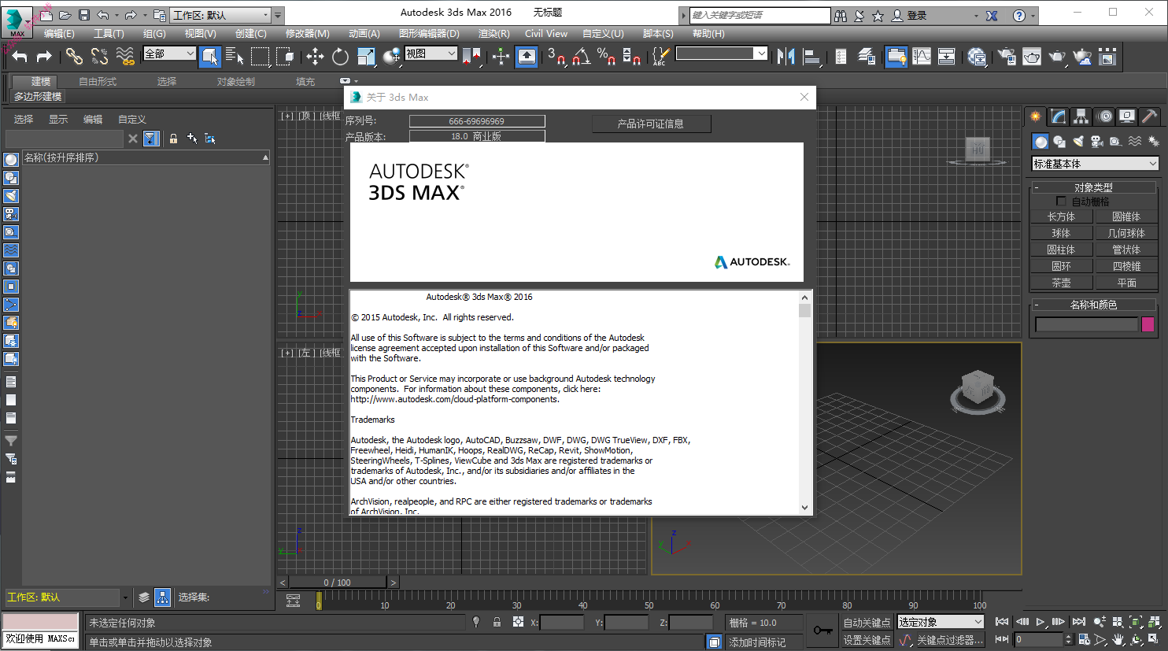The height and width of the screenshot is (651, 1168).
Task: Select the Select and Rotate tool
Action: (340, 56)
